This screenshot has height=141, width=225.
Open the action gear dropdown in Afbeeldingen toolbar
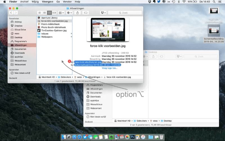69,13
